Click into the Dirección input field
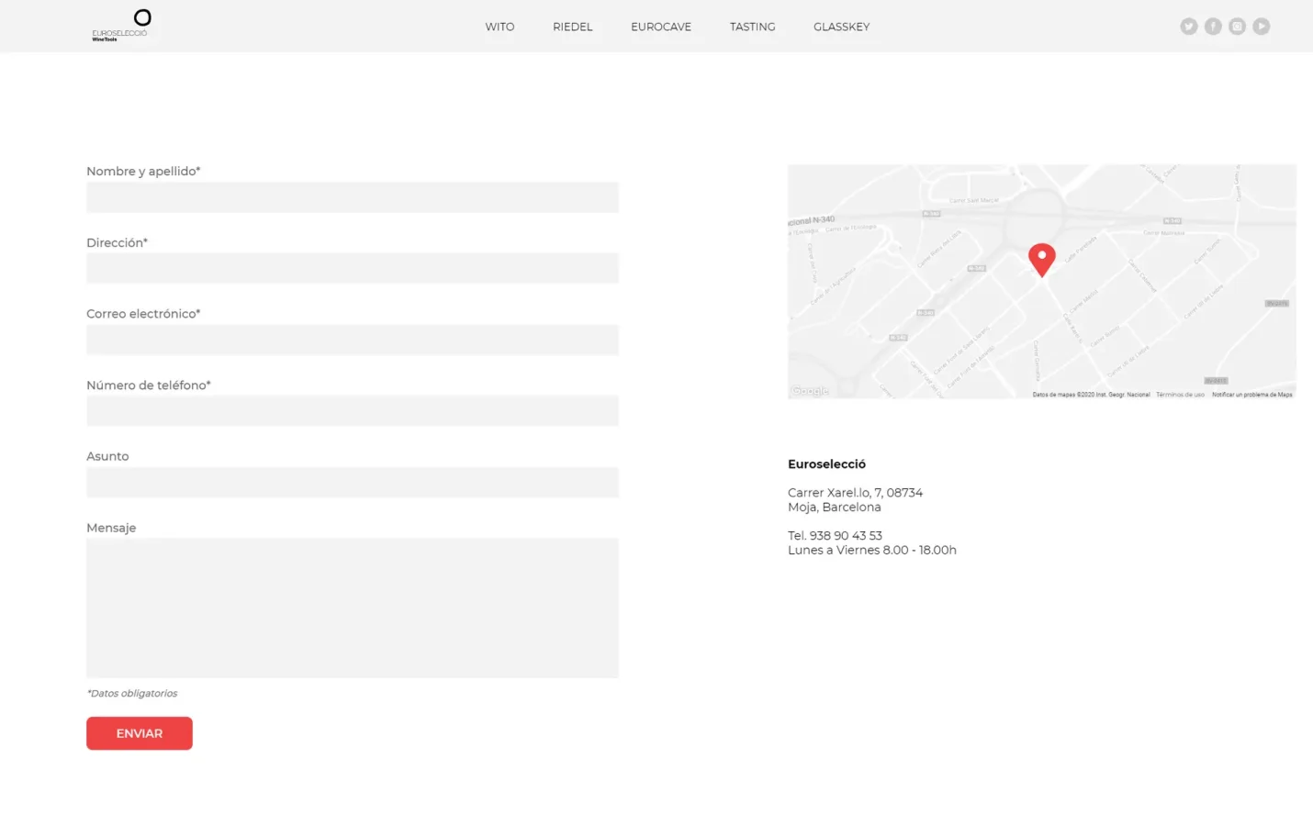Screen dimensions: 1313x826 (353, 268)
